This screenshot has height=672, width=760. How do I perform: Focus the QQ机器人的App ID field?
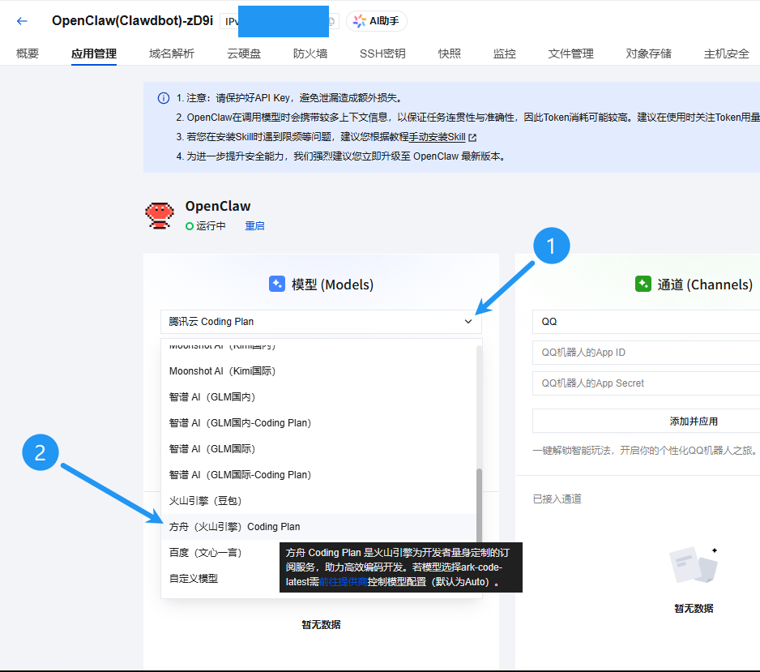pyautogui.click(x=646, y=353)
